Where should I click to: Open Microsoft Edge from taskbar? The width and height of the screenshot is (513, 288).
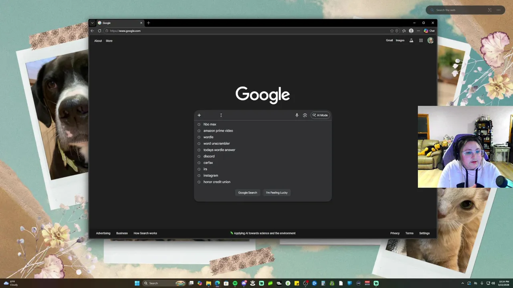point(217,283)
